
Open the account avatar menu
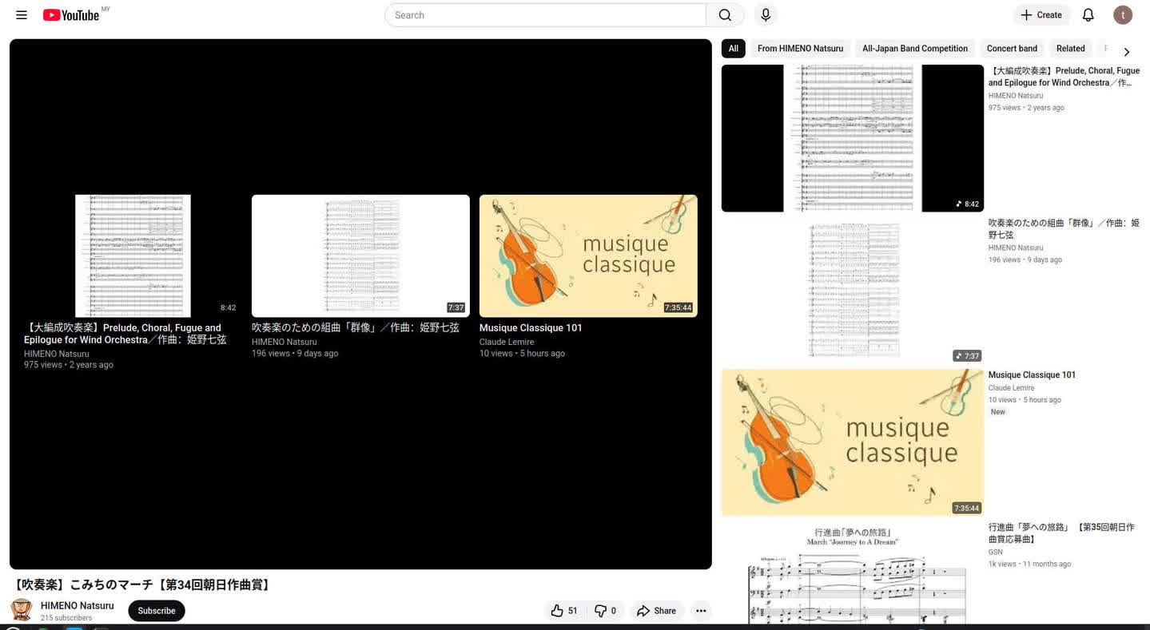tap(1122, 15)
